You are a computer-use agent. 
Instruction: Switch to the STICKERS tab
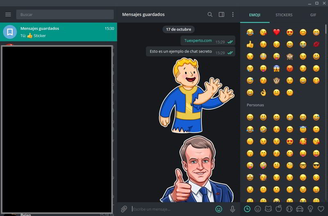(x=284, y=15)
